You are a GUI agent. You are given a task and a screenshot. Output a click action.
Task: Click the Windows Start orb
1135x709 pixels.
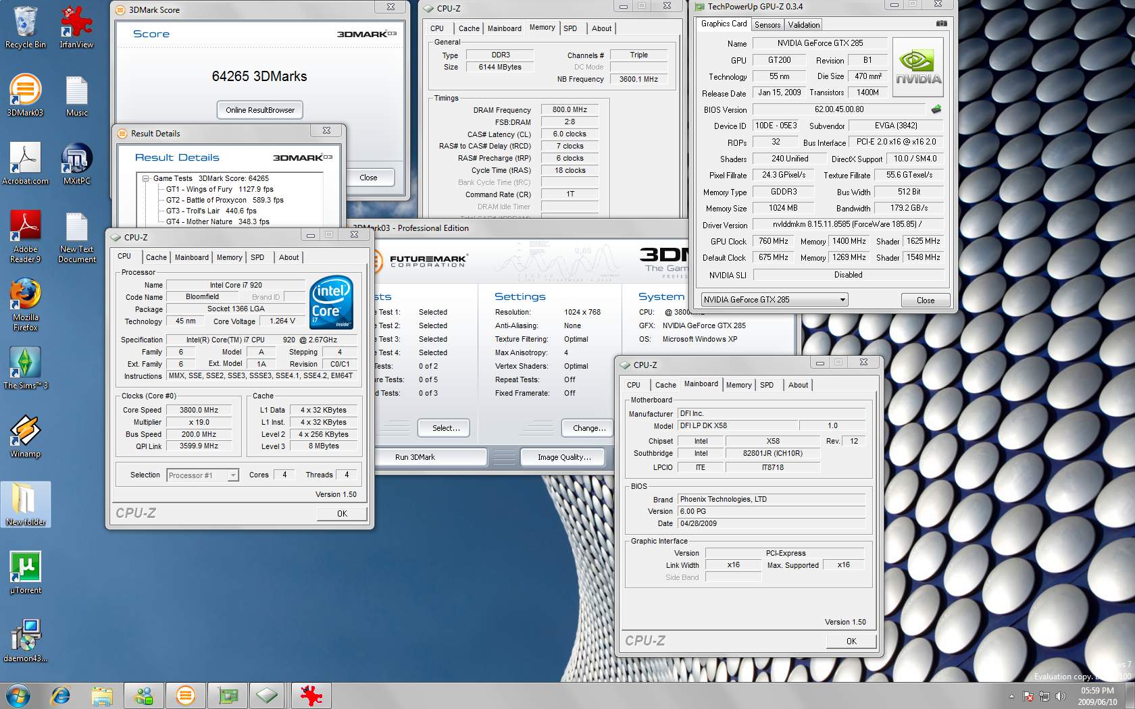(x=18, y=695)
